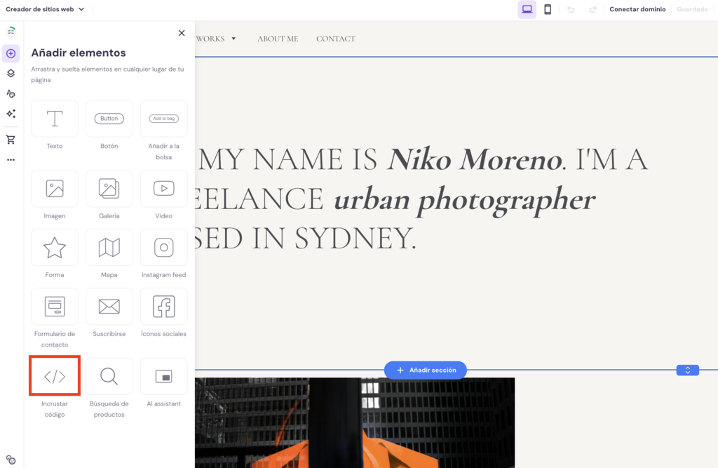This screenshot has height=468, width=718.
Task: Select the Texto element tile
Action: coord(55,119)
